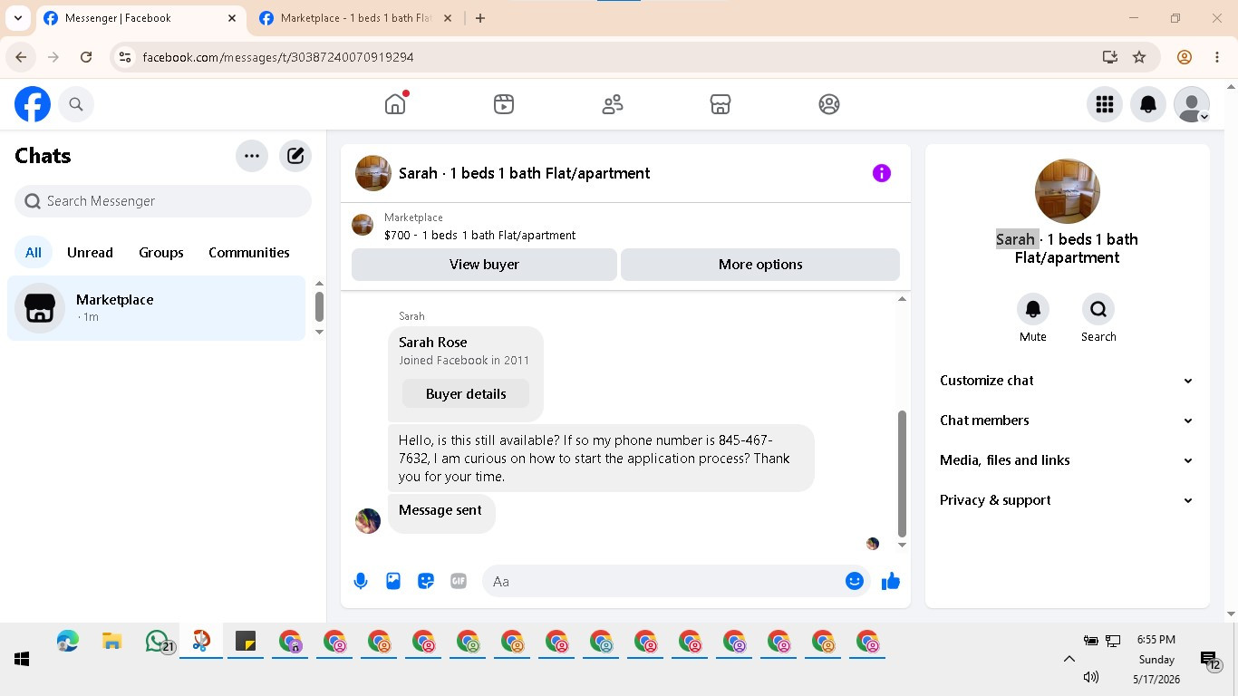
Task: Open the sticky notes taskbar app
Action: coord(246,642)
